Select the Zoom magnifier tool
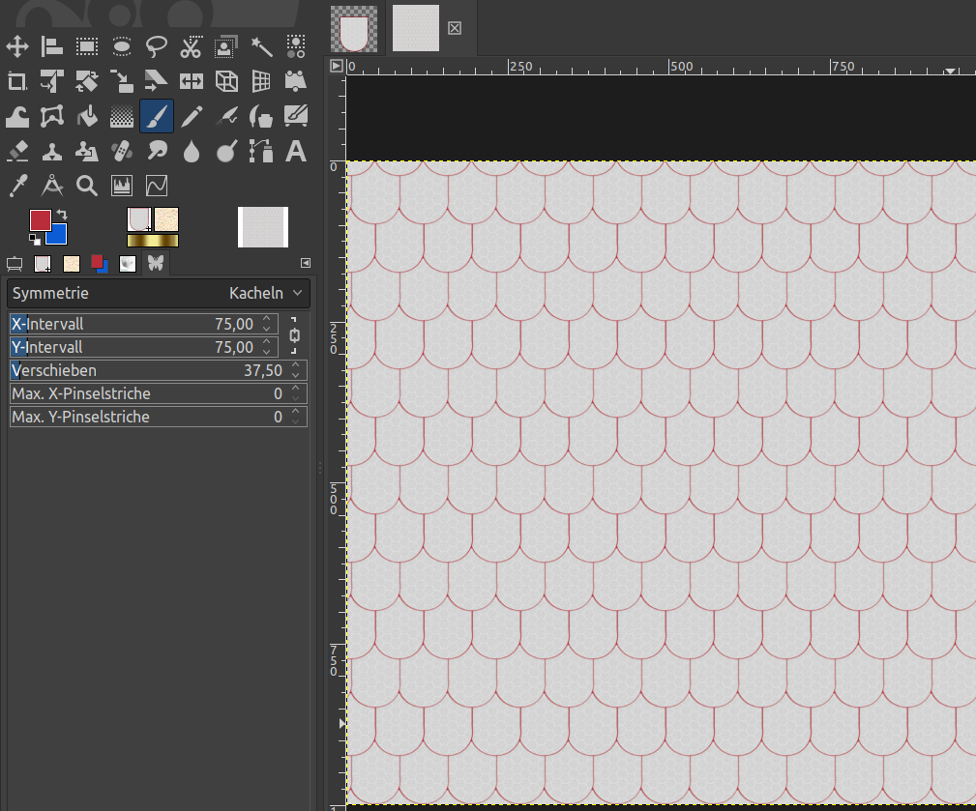Screen dimensions: 976x811 87,185
